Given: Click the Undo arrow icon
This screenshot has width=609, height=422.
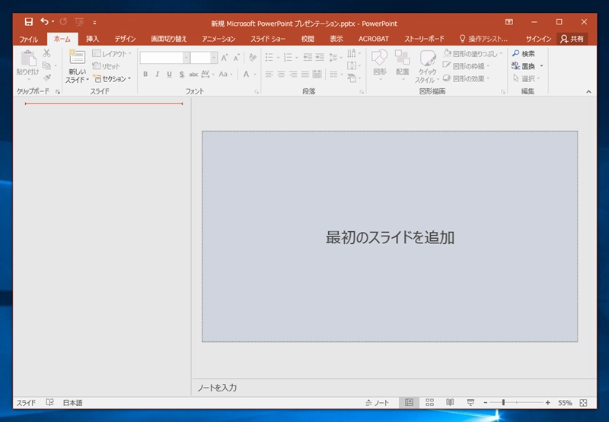Looking at the screenshot, I should (45, 22).
